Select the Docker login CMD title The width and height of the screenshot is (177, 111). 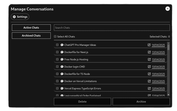click(x=75, y=67)
